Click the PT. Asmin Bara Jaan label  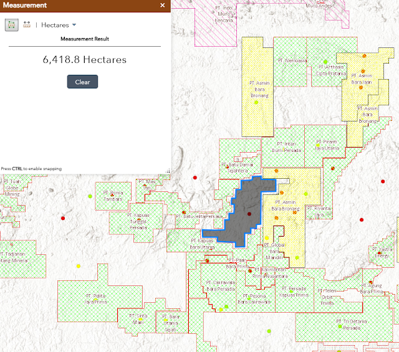click(x=362, y=79)
